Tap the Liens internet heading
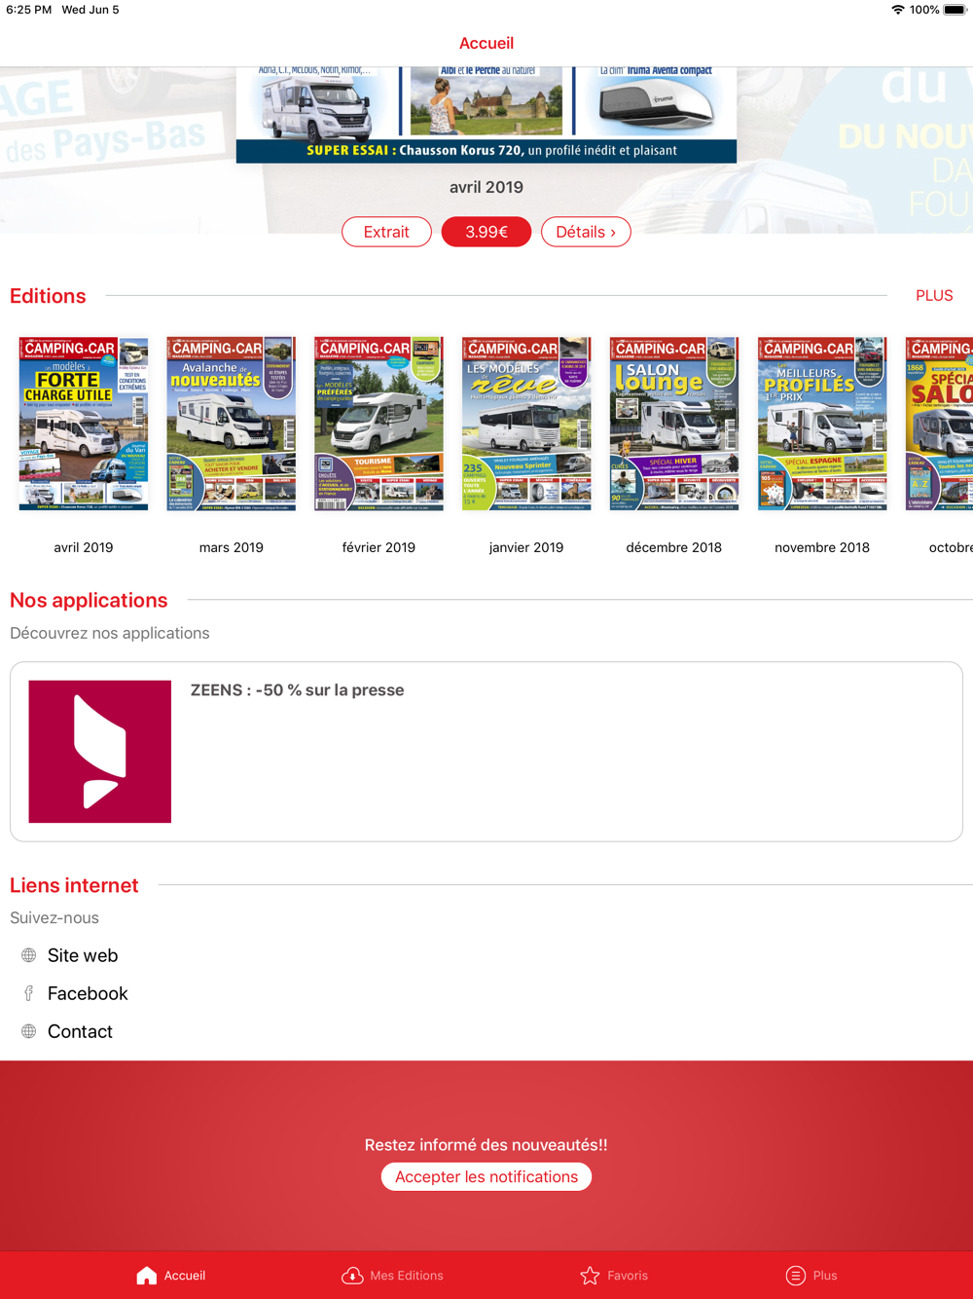This screenshot has height=1299, width=973. [x=74, y=885]
